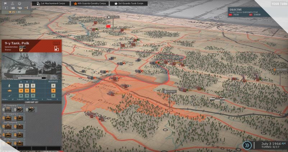This screenshot has width=288, height=152.
Task: Select the second 1st Company tank icon
Action: (x=20, y=118)
